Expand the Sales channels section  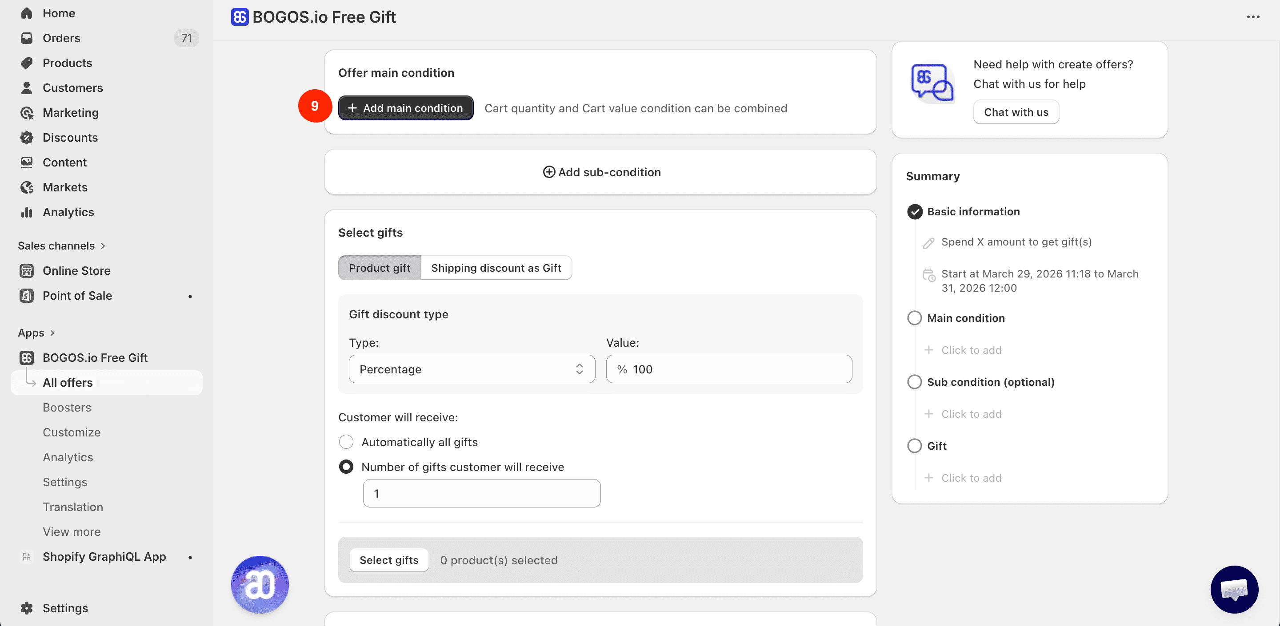click(62, 246)
